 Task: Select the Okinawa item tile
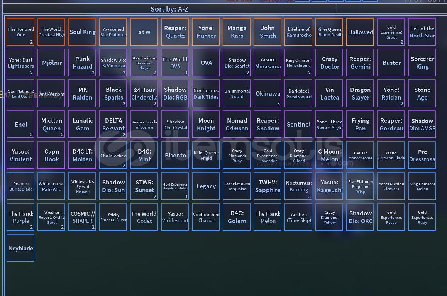pos(268,93)
